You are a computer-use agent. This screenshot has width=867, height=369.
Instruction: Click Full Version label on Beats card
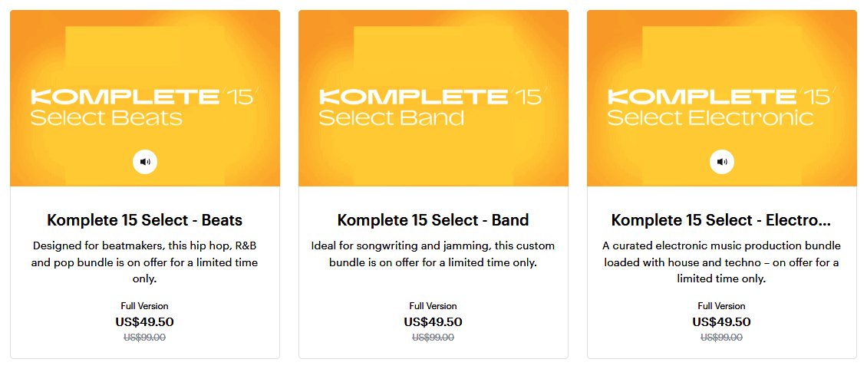pyautogui.click(x=145, y=306)
